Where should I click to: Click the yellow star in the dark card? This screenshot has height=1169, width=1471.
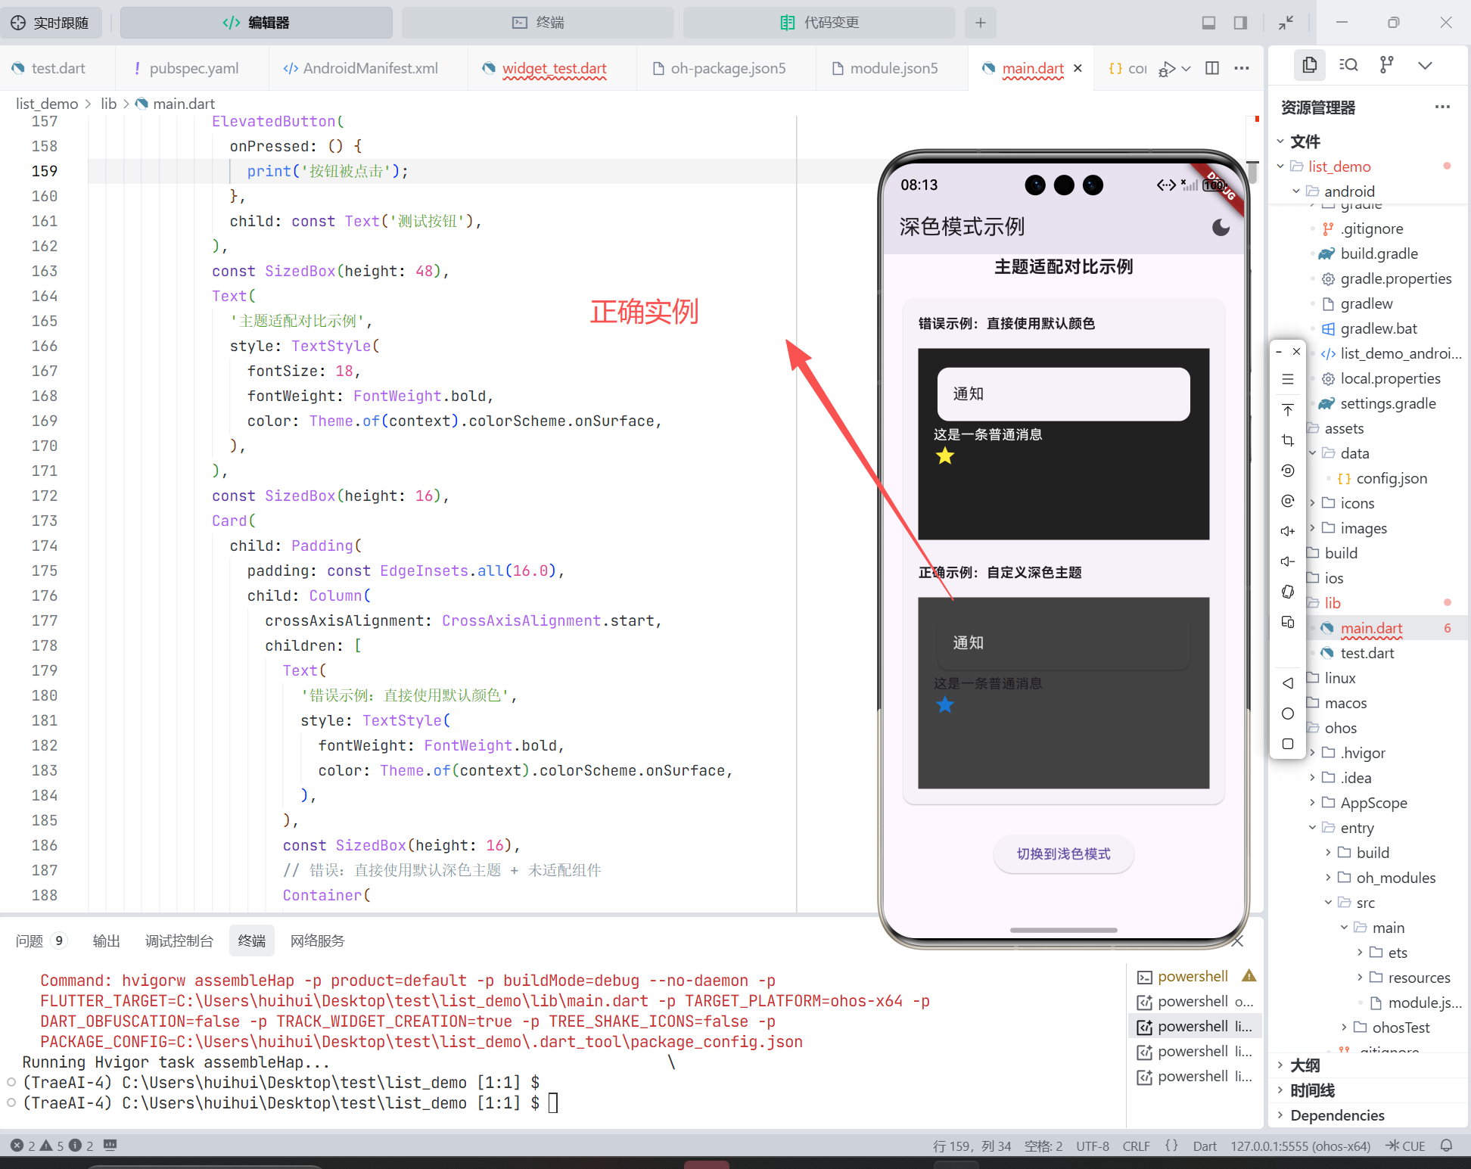point(945,456)
